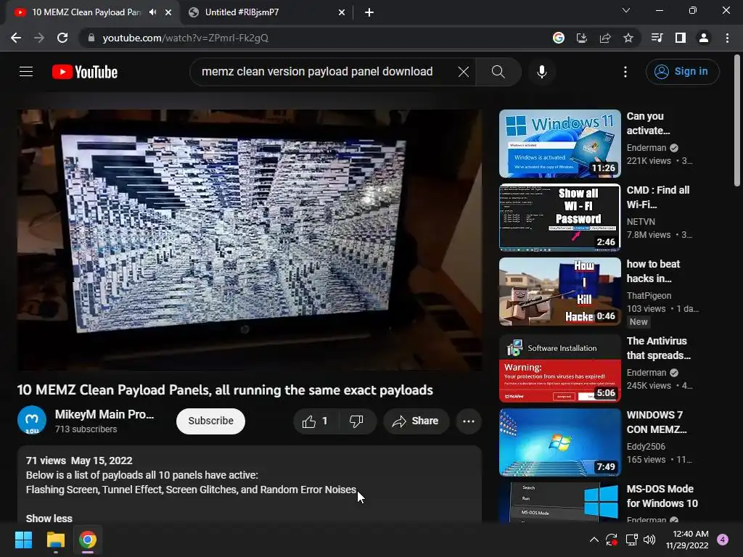Open the Chrome three-dot menu
Screen dimensions: 743x557
click(x=727, y=38)
